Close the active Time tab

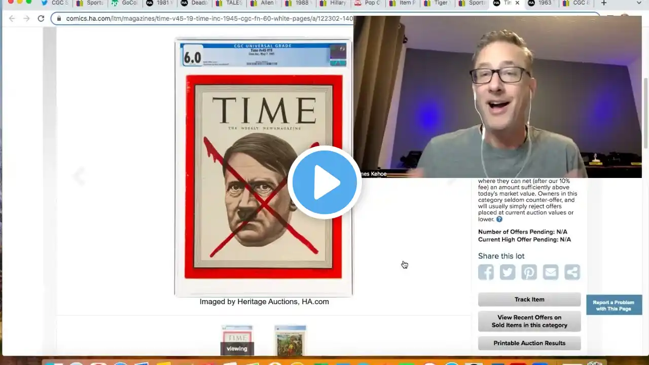click(x=517, y=3)
